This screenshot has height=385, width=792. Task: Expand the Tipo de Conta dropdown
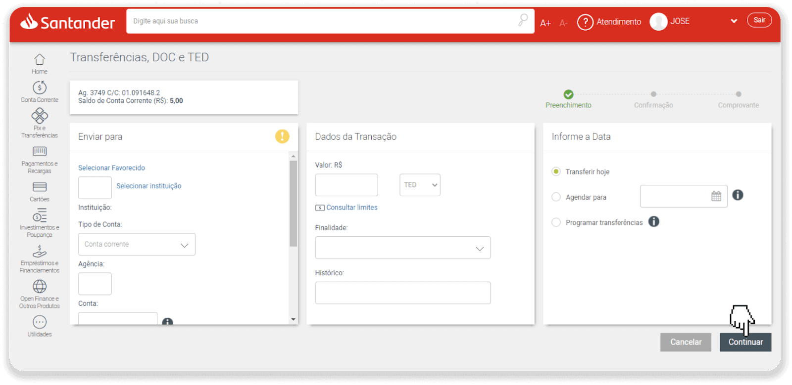137,245
